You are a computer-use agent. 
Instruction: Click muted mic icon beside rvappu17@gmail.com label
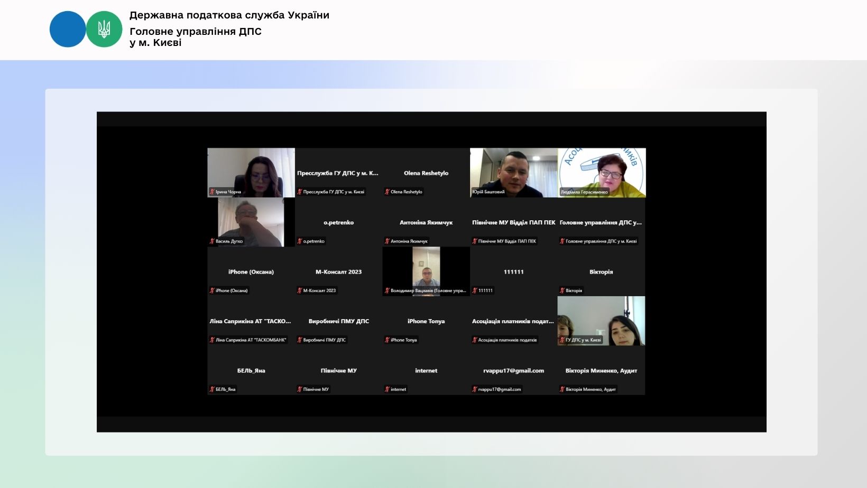click(x=475, y=389)
